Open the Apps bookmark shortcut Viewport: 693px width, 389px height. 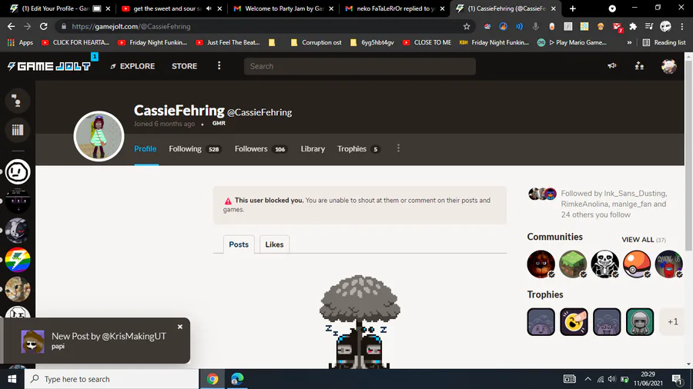[20, 42]
